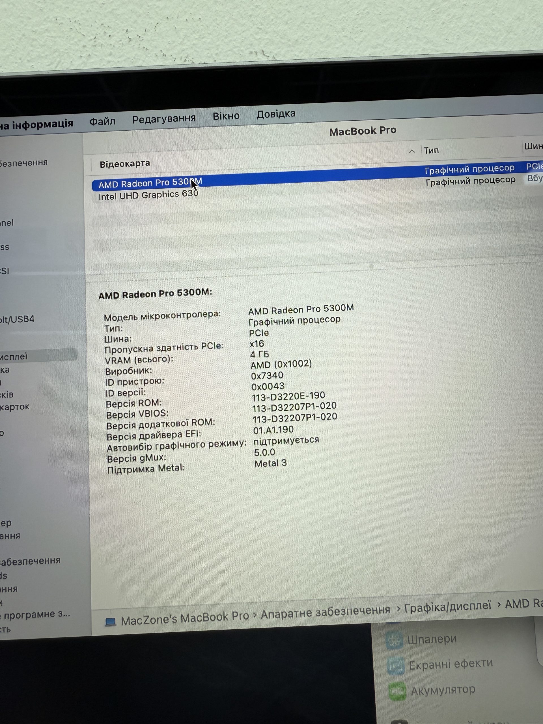Image resolution: width=543 pixels, height=724 pixels.
Task: Click gMux version value 5.0.0
Action: coord(264,452)
